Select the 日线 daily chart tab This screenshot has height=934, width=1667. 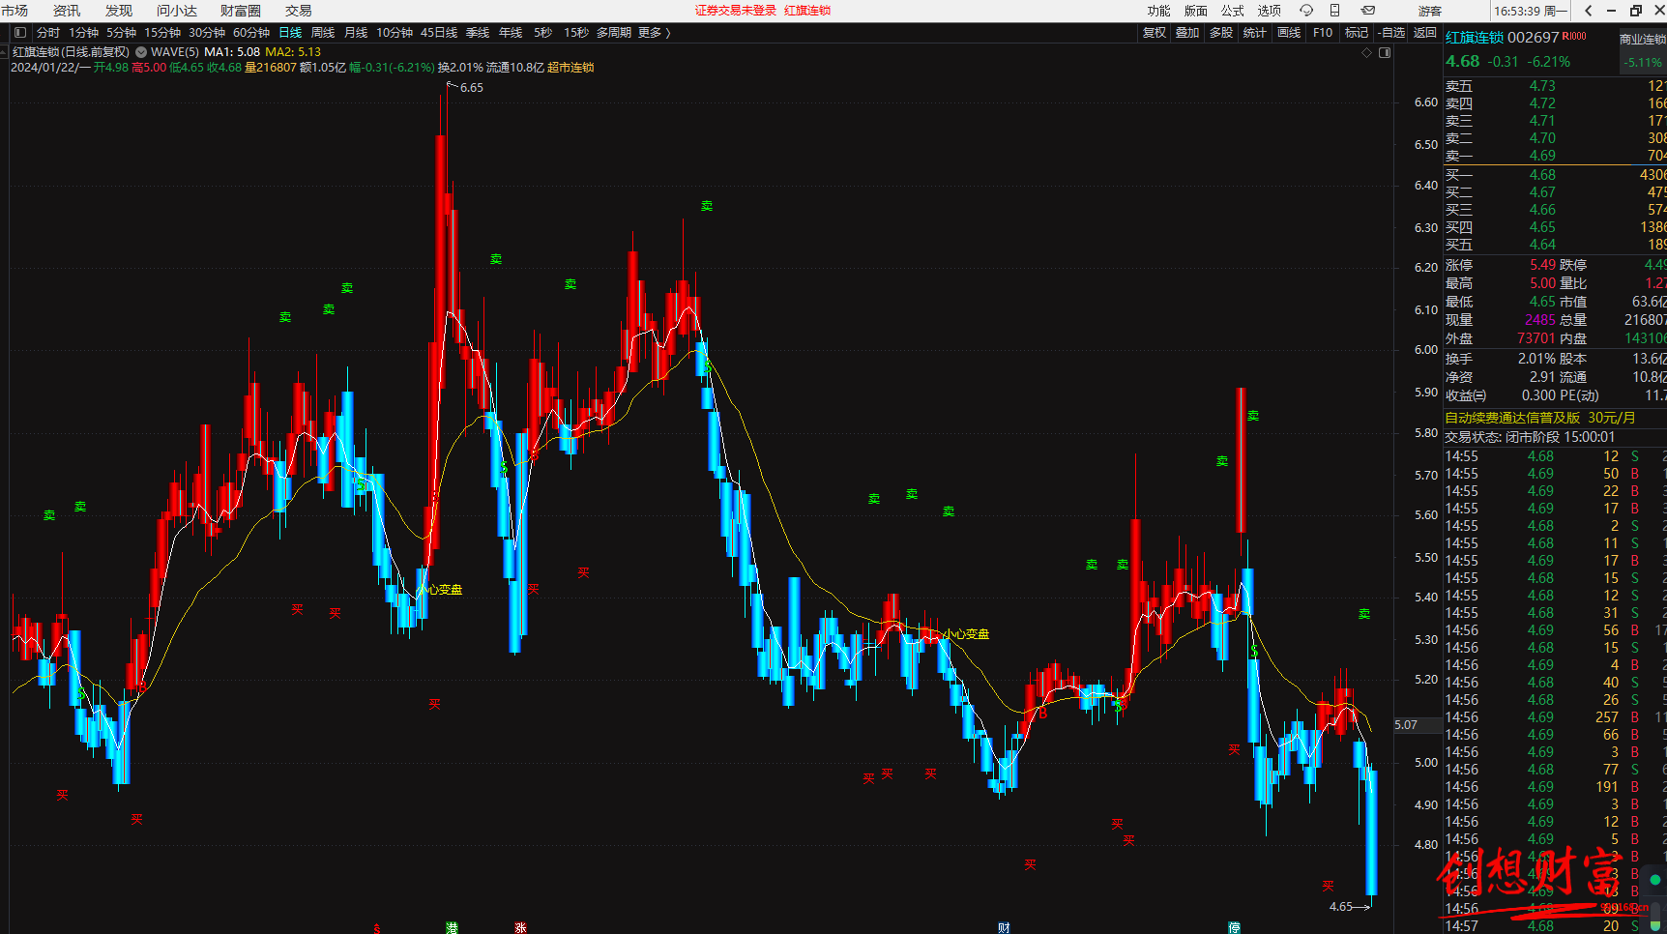pos(290,33)
